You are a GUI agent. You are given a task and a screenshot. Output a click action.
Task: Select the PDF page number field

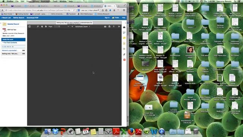coord(57,27)
